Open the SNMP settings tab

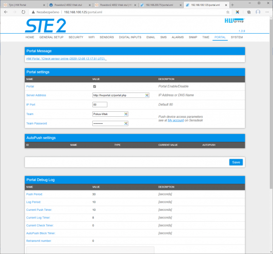(x=193, y=37)
